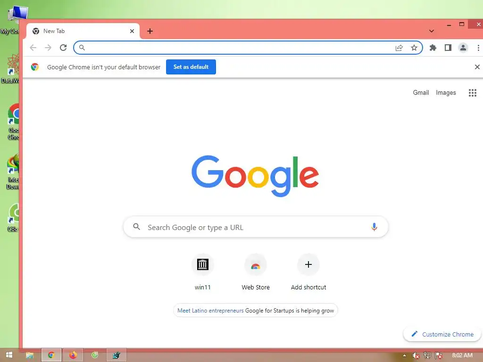Click Customize Chrome button
This screenshot has width=483, height=362.
[x=442, y=334]
